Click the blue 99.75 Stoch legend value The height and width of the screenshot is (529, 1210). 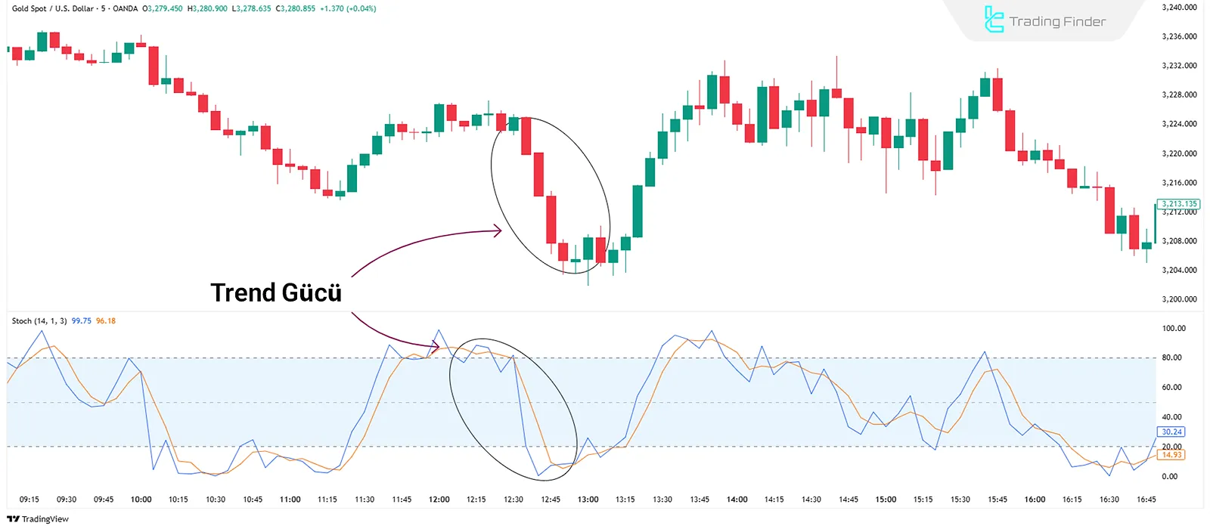pos(81,321)
